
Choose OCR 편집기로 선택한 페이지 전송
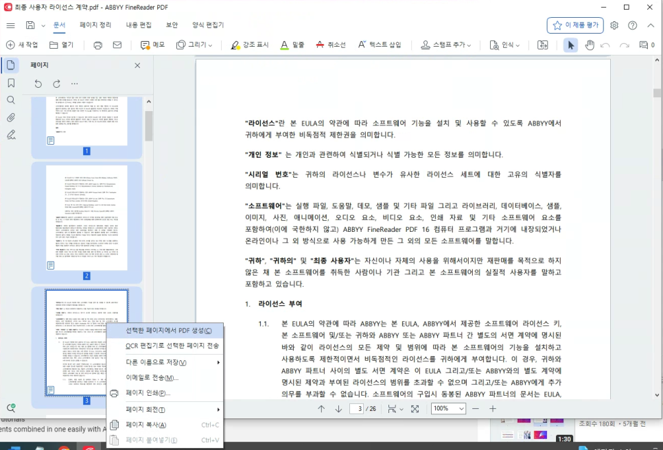click(165, 346)
